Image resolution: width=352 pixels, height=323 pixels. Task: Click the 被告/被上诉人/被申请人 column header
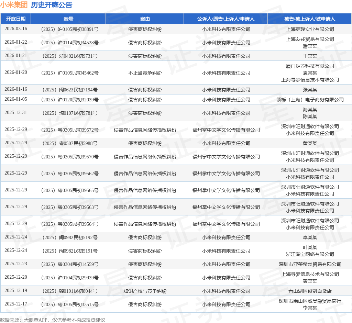[310, 19]
